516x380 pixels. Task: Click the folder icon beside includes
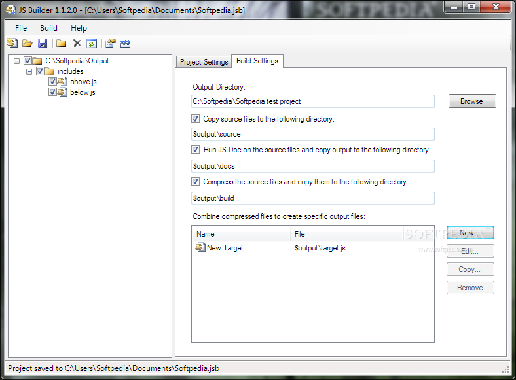click(50, 71)
